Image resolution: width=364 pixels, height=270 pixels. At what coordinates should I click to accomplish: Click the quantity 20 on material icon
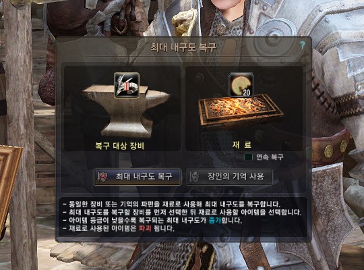[x=246, y=92]
